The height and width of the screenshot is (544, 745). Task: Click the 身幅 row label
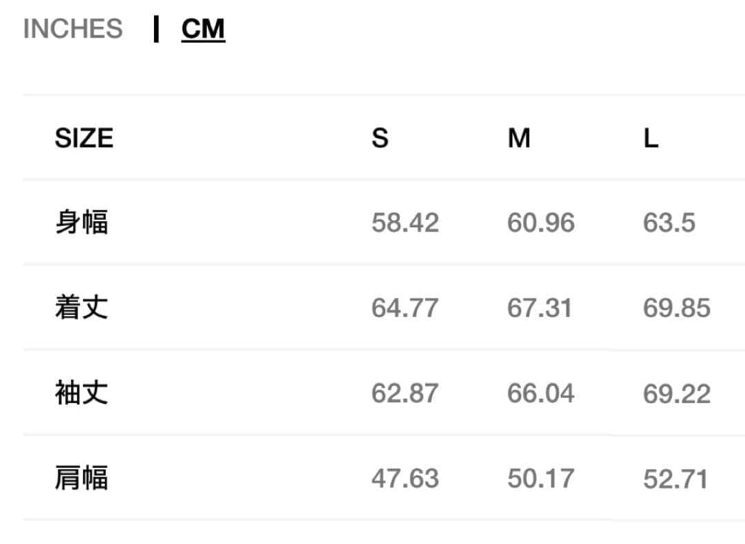[81, 223]
